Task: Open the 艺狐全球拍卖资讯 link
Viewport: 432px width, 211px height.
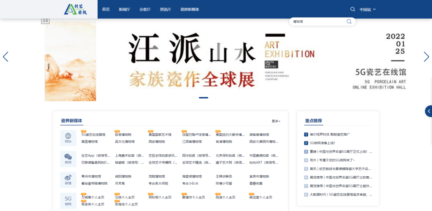Action: [163, 156]
